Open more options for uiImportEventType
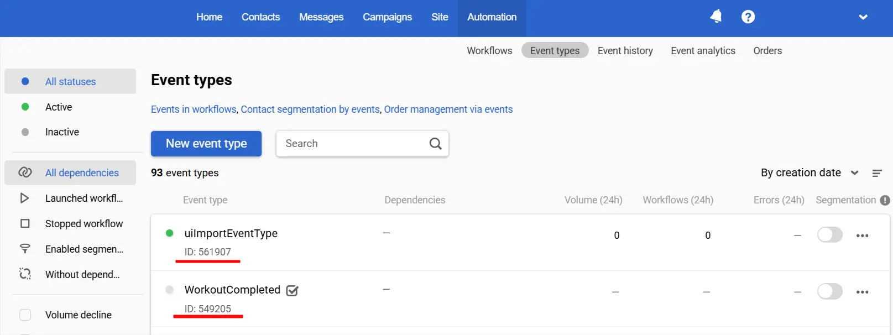Screen dimensions: 893x335 click(862, 235)
